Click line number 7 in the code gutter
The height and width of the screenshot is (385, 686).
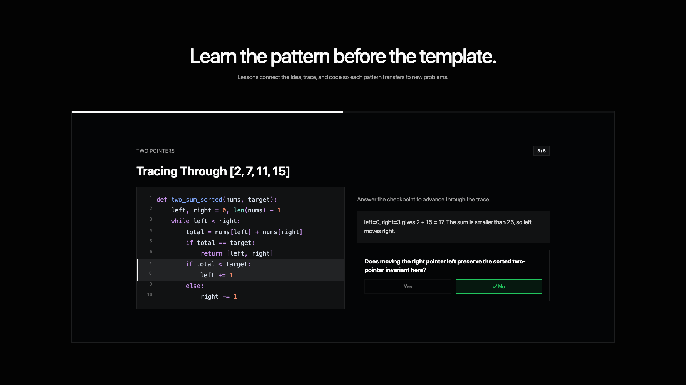coord(150,262)
